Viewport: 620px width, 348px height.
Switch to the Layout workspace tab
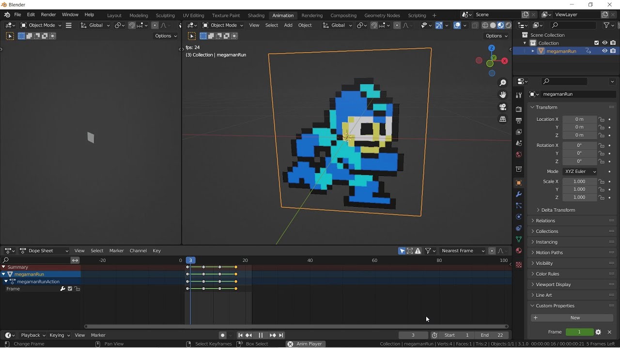pyautogui.click(x=114, y=15)
